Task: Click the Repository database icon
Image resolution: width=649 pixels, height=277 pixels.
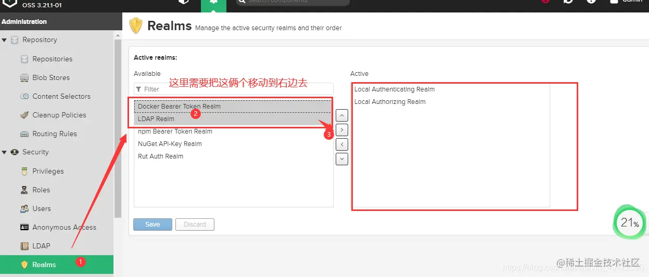Action: click(x=14, y=40)
